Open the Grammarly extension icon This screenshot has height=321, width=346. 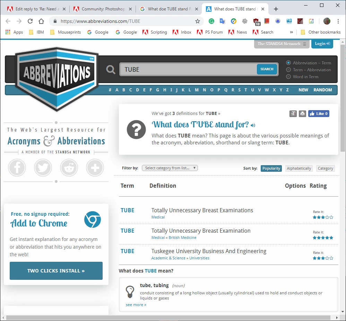click(x=211, y=21)
